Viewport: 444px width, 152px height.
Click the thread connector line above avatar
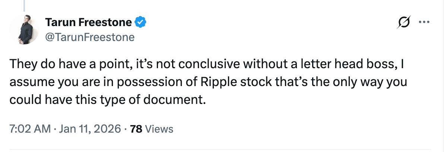[x=25, y=5]
